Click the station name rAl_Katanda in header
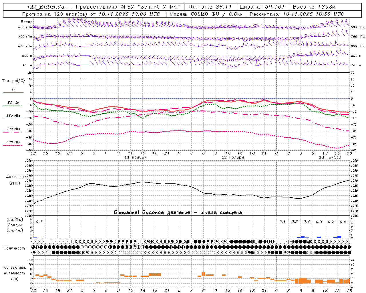The width and height of the screenshot is (366, 293). [x=46, y=7]
